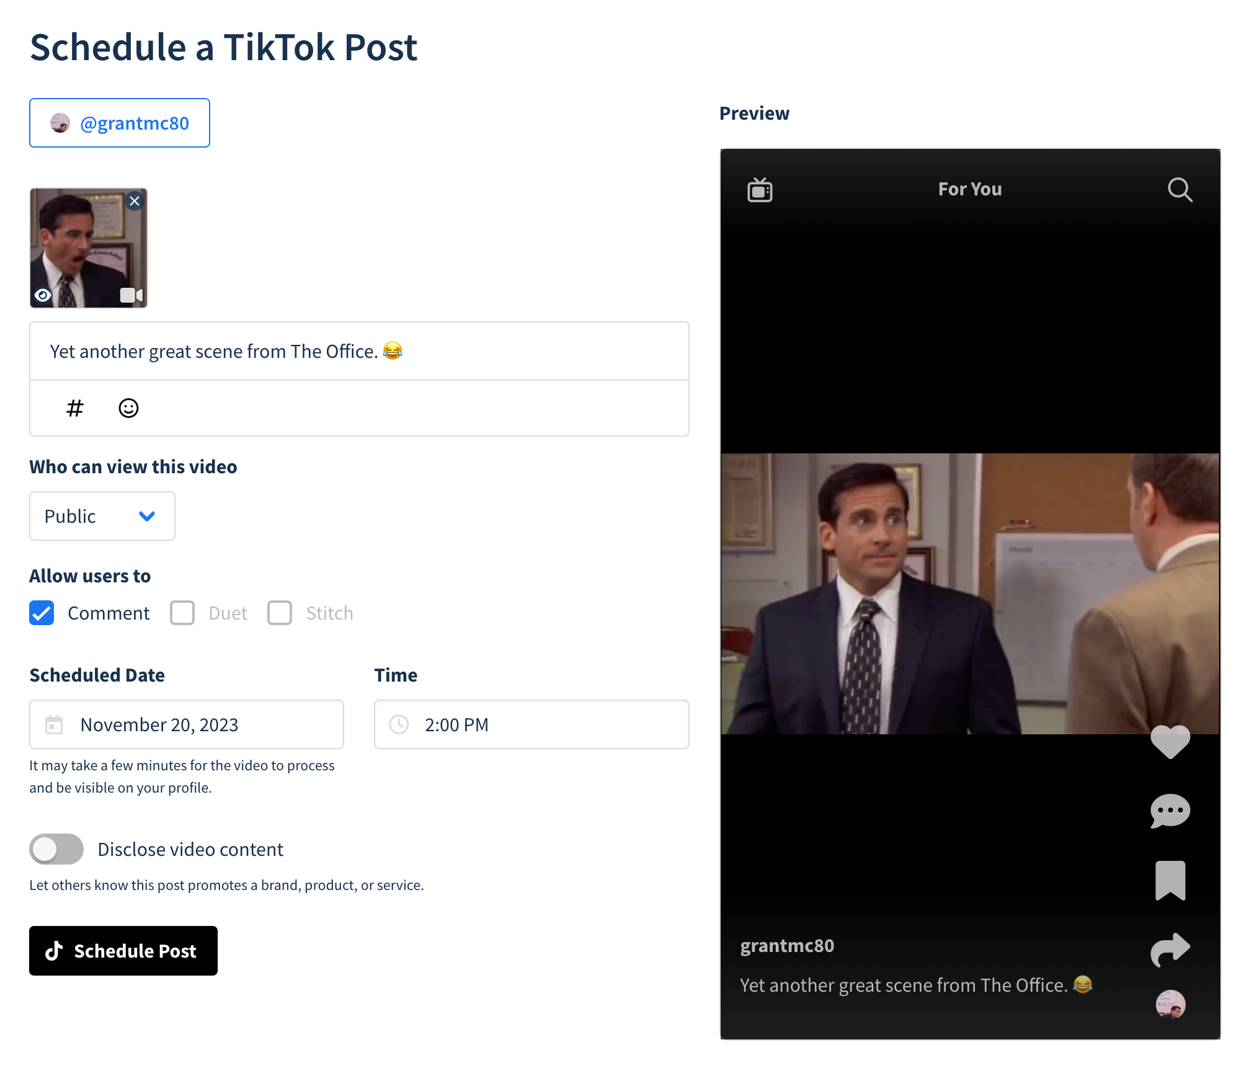
Task: Click the Disclose video content label
Action: click(x=190, y=849)
